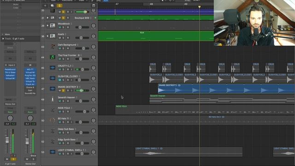Expand the Boutique 909 track stack

coord(47,18)
